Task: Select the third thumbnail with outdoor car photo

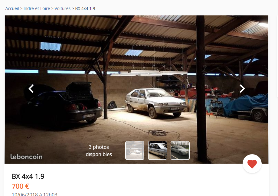Action: (x=180, y=150)
